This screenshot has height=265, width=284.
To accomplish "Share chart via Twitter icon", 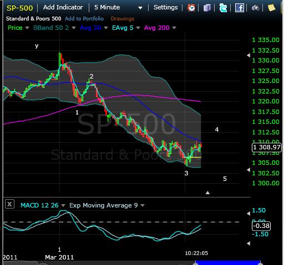I will click(223, 8).
